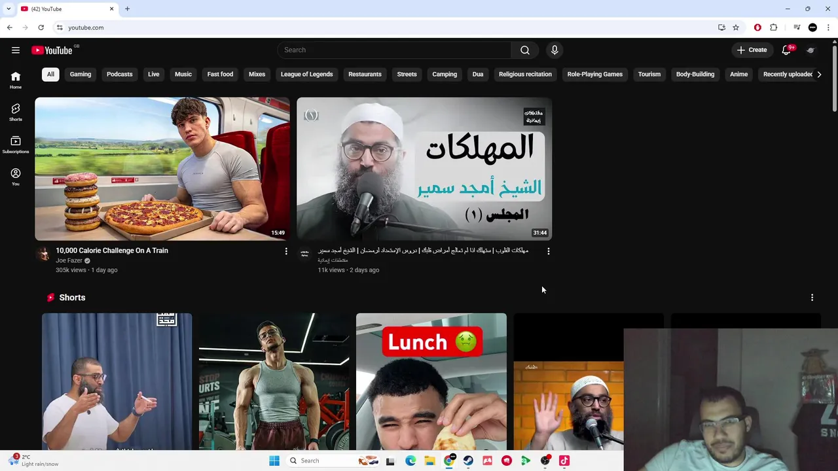Open Subscriptions from the sidebar
Viewport: 838px width, 471px height.
click(x=16, y=145)
